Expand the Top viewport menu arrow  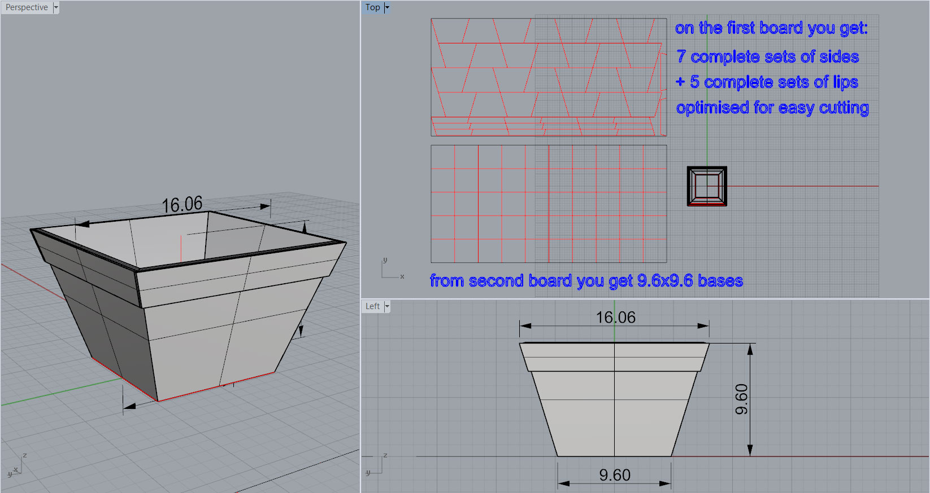(x=387, y=7)
